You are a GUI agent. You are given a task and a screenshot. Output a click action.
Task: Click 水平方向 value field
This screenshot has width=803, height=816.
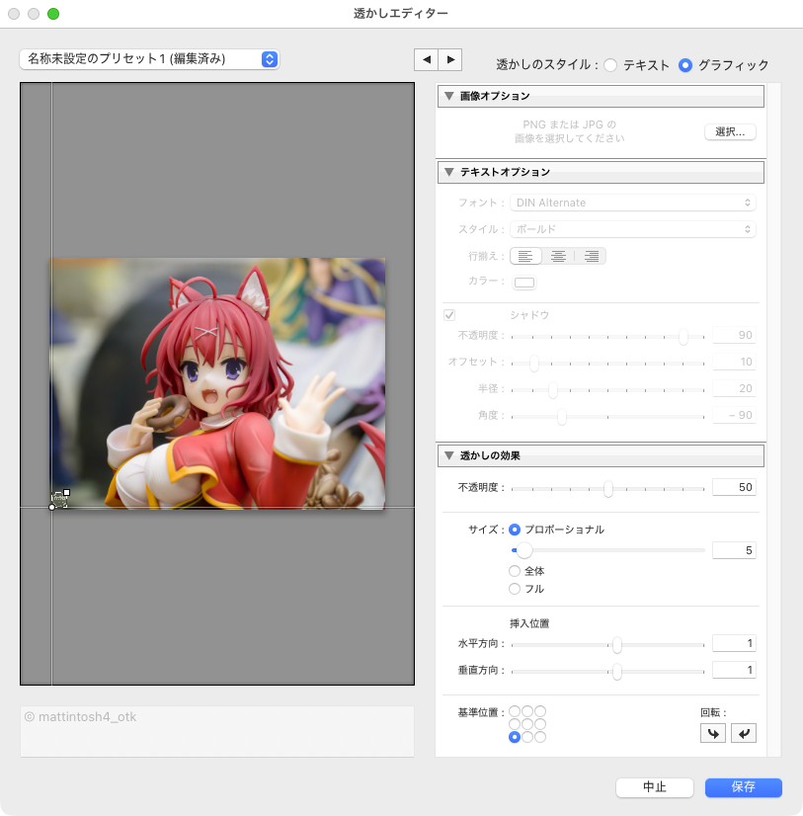[x=734, y=643]
